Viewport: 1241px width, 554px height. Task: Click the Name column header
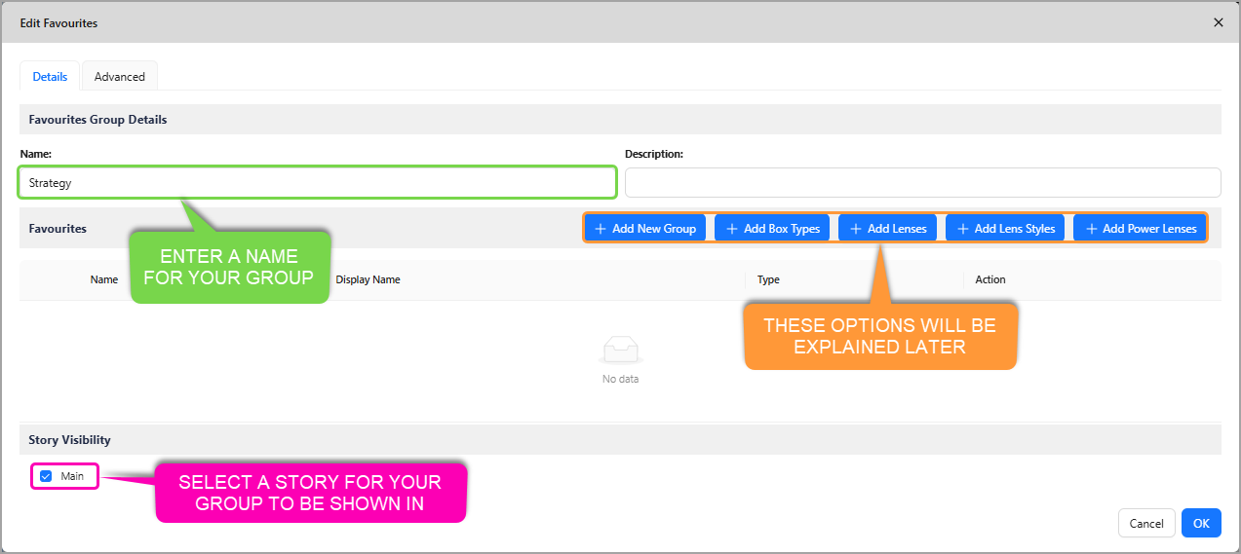pyautogui.click(x=104, y=279)
